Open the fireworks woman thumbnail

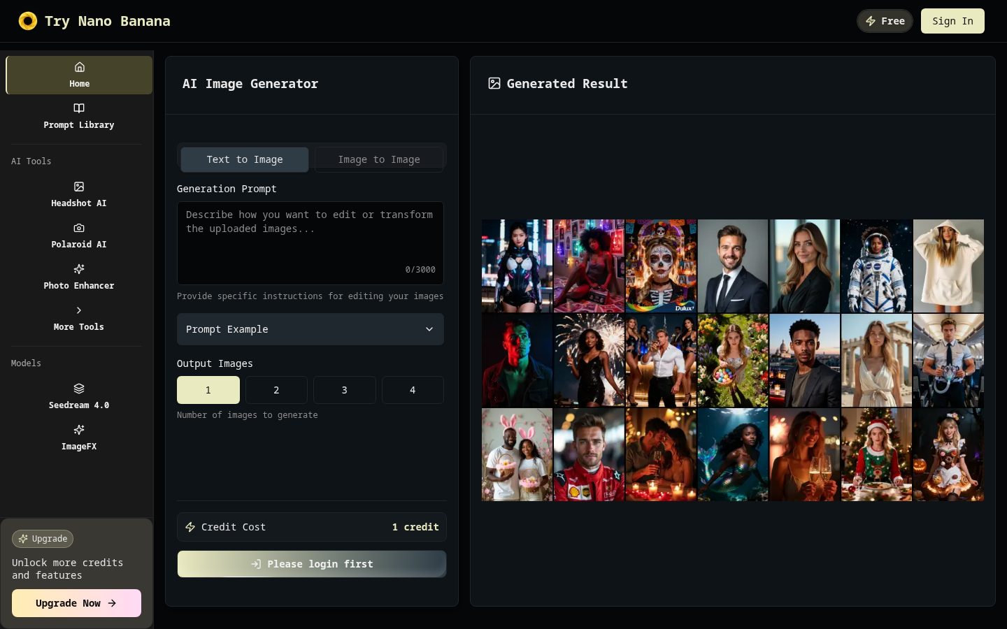pos(589,360)
